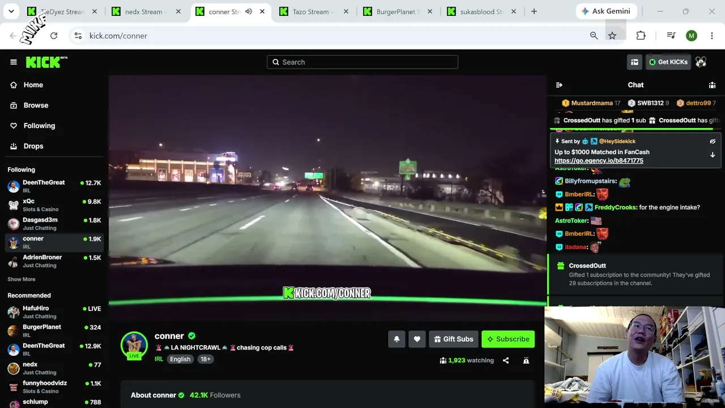Open the tab search dropdown chevron

pos(11,11)
